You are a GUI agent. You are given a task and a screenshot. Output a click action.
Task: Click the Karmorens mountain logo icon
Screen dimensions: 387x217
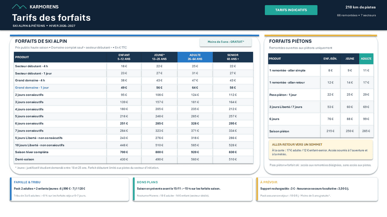coord(19,7)
